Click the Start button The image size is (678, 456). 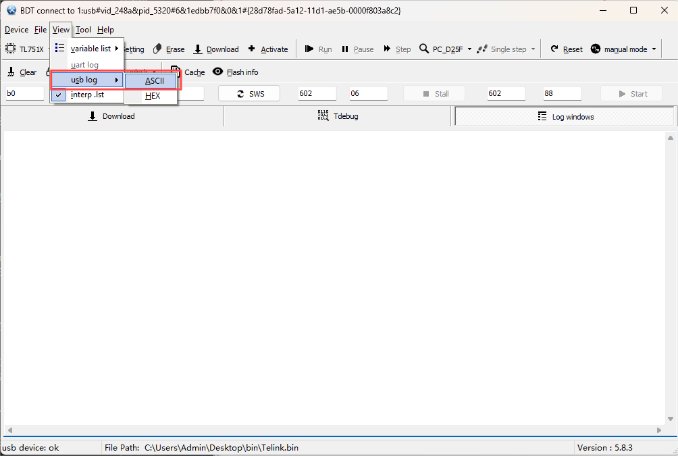tap(631, 94)
